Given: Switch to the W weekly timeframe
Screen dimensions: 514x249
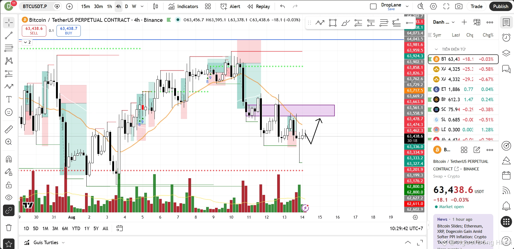Looking at the screenshot, I should 134,6.
